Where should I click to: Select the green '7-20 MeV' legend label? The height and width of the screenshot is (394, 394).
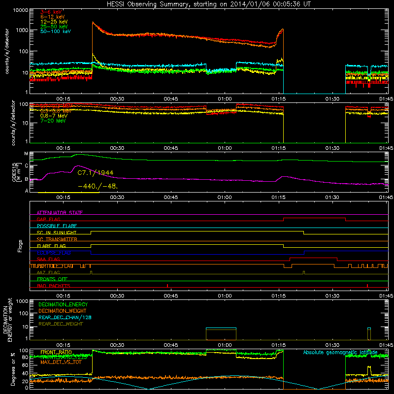[x=53, y=121]
